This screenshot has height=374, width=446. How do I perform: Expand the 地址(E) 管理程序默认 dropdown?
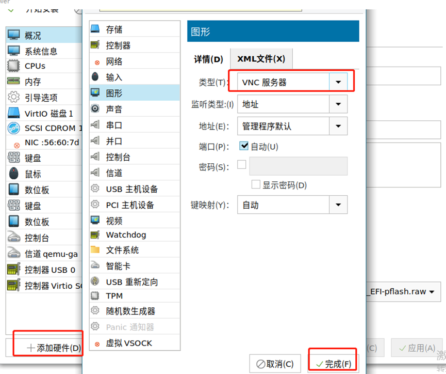(292, 126)
